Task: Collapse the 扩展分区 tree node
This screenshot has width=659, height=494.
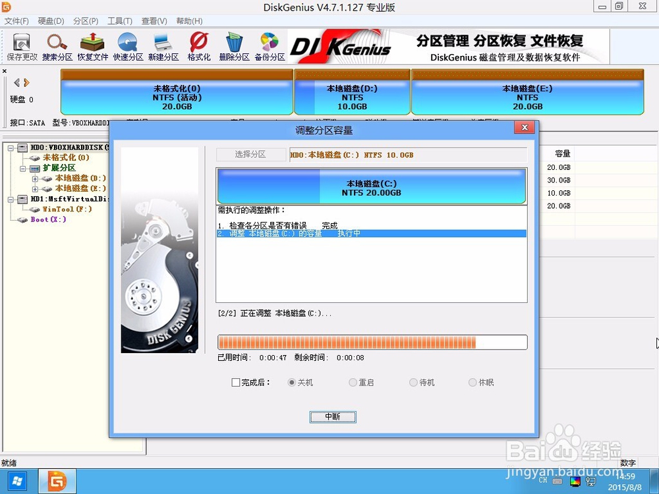Action: (x=22, y=169)
